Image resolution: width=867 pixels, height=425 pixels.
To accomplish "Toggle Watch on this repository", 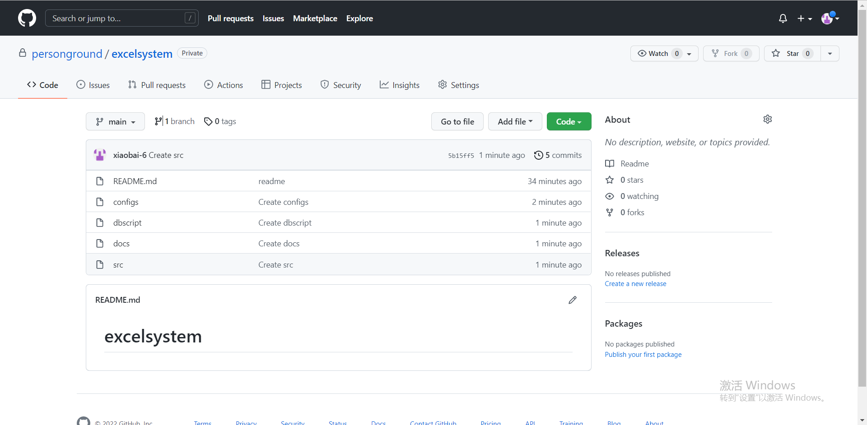I will pos(657,53).
